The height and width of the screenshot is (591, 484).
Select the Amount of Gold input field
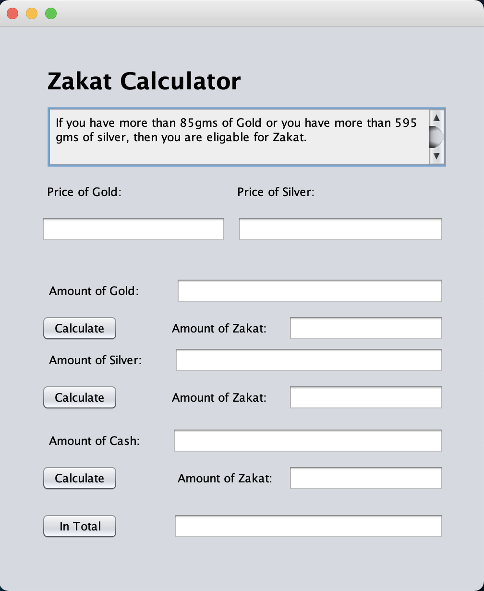309,291
